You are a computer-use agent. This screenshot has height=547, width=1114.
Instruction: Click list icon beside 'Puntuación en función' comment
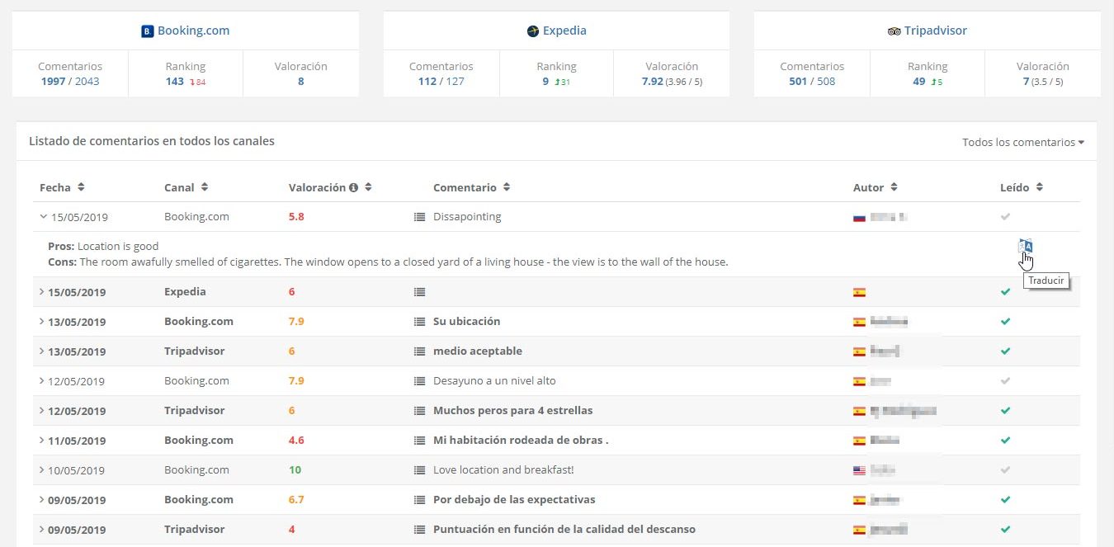coord(419,530)
